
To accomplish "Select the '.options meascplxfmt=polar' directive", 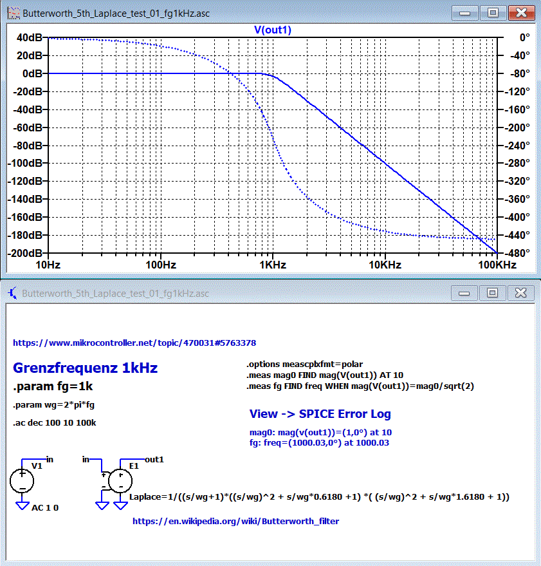I will point(305,364).
